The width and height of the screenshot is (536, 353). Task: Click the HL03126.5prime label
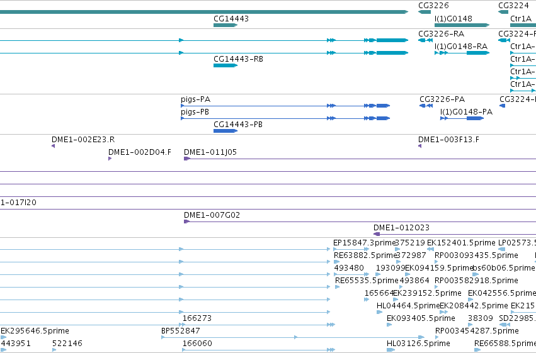pos(418,344)
